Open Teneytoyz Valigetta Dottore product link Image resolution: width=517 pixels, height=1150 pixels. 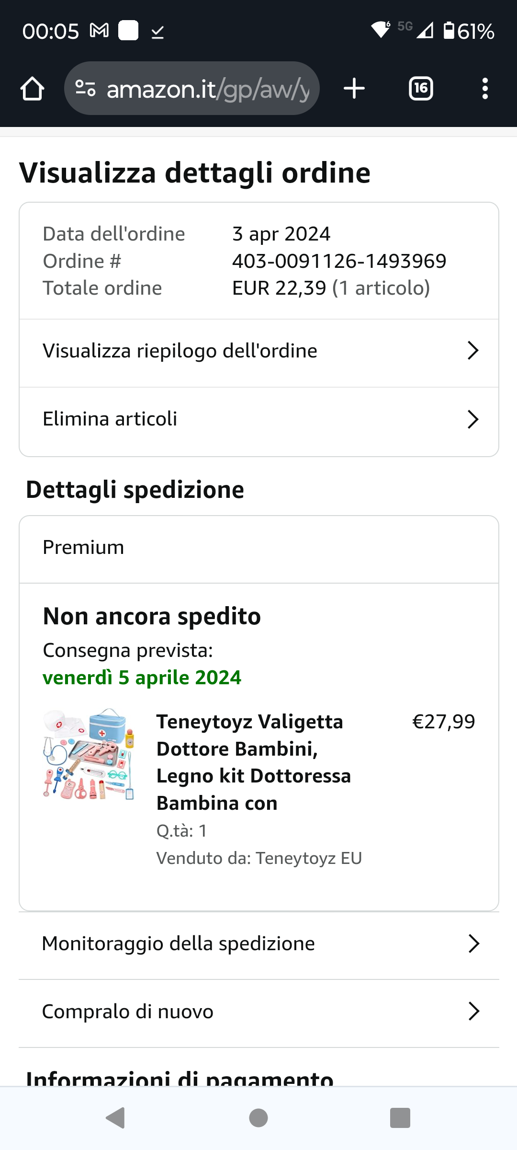[x=254, y=762]
